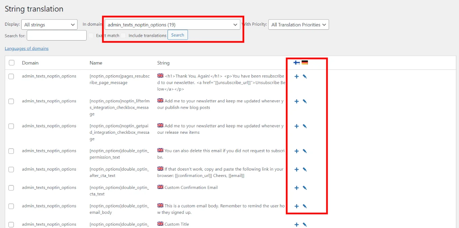Click plus icon in double_optin_email_body row

(x=297, y=206)
